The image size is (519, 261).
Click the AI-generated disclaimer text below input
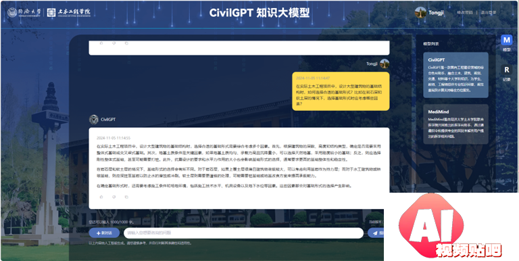coord(141,243)
